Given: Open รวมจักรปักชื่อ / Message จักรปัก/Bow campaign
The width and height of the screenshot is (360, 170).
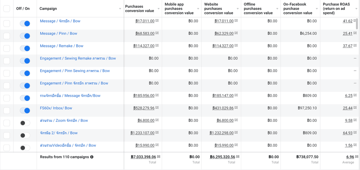Looking at the screenshot, I should point(70,96).
